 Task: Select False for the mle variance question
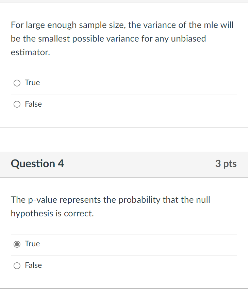click(17, 104)
